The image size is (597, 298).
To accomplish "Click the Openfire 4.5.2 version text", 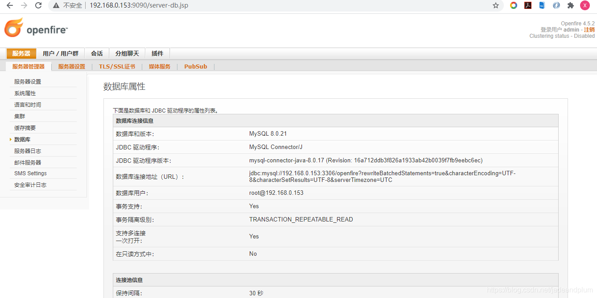I will (x=578, y=24).
